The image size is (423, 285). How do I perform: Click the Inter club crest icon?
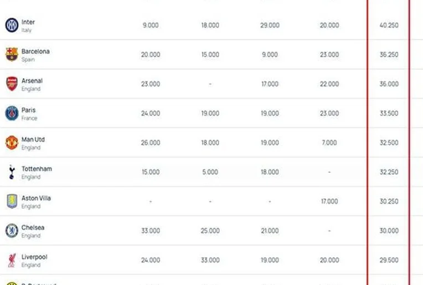coord(12,25)
